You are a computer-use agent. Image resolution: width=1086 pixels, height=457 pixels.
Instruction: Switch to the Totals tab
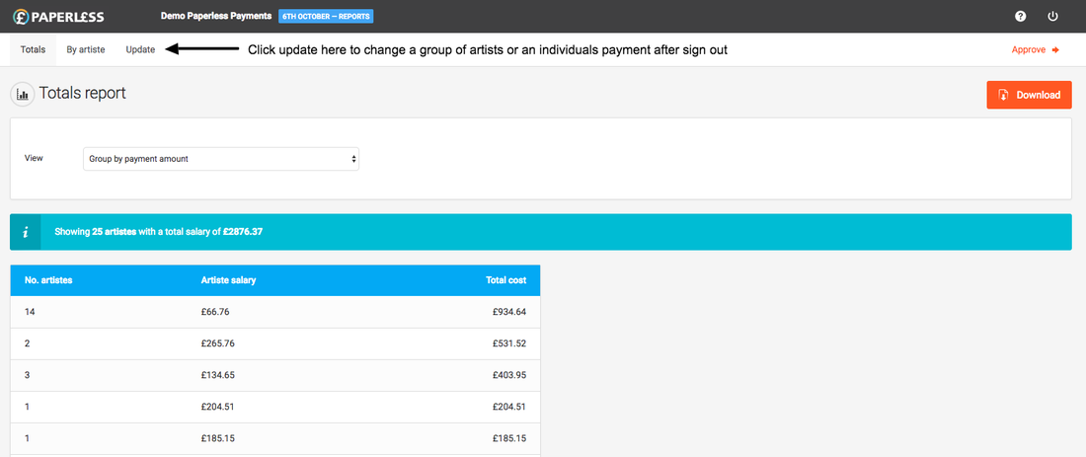33,49
